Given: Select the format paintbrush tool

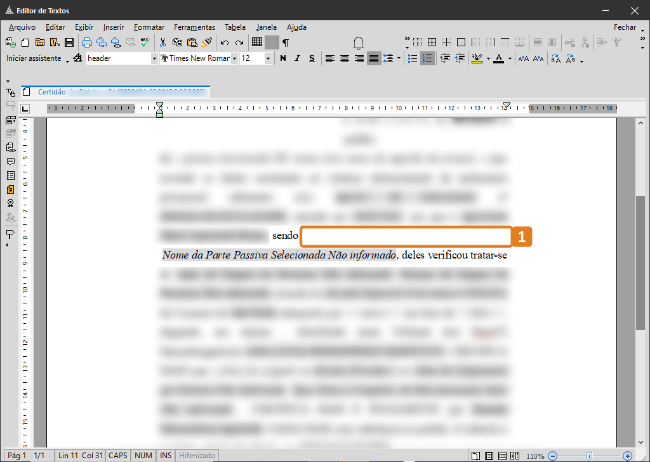Looking at the screenshot, I should tap(207, 42).
